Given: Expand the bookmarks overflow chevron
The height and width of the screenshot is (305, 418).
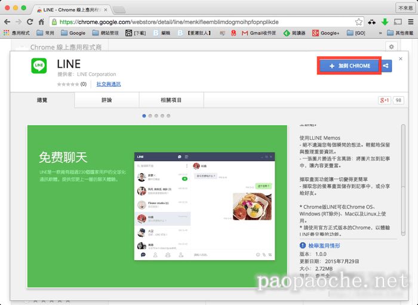Looking at the screenshot, I should pos(380,33).
